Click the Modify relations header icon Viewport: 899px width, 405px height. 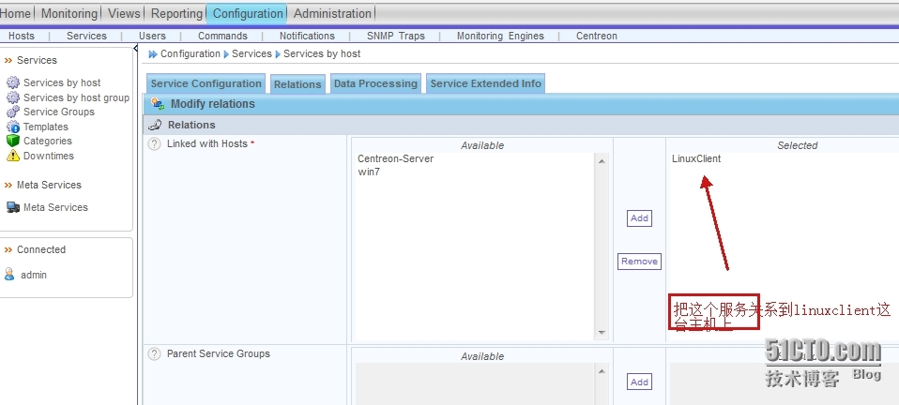pyautogui.click(x=157, y=104)
